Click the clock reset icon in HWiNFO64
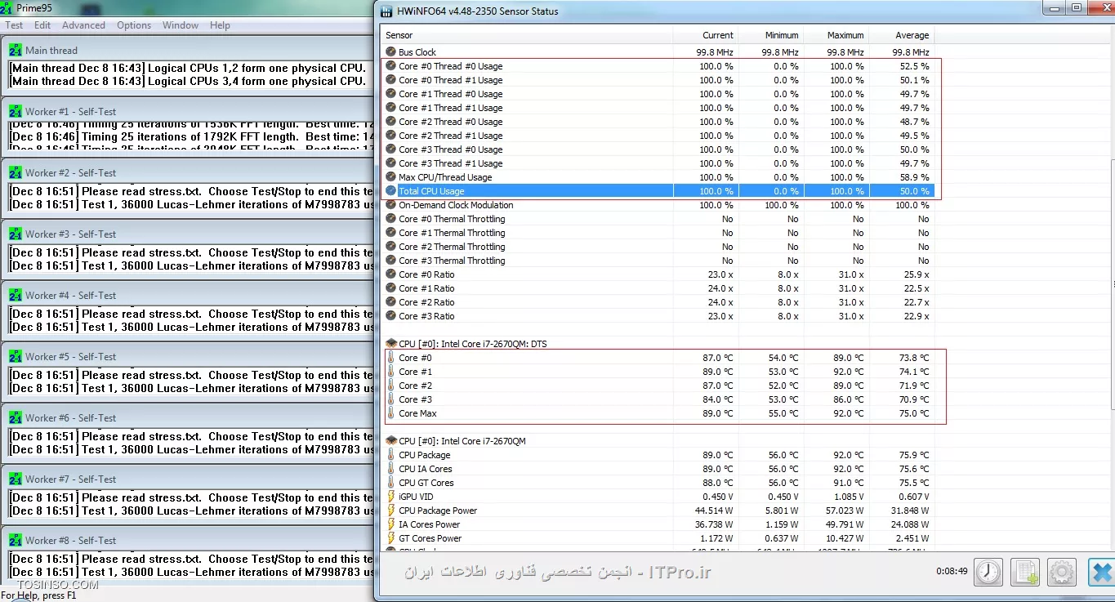This screenshot has height=602, width=1115. click(988, 573)
